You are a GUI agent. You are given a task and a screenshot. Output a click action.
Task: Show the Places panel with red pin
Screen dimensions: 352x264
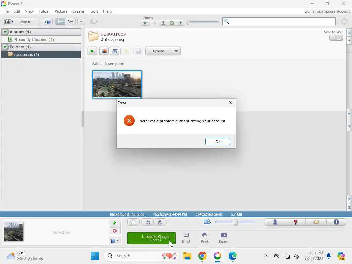(295, 222)
